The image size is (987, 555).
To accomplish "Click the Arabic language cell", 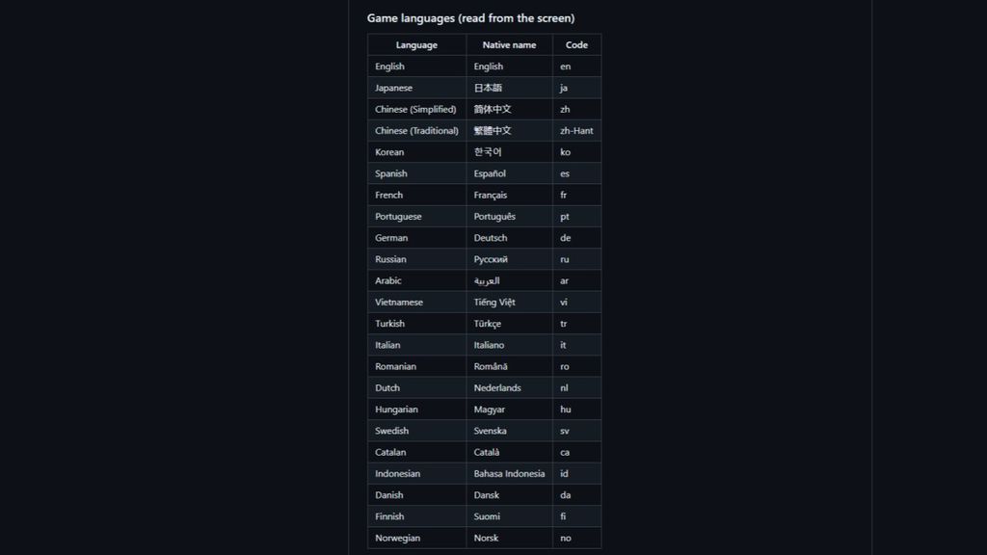I will 416,280.
